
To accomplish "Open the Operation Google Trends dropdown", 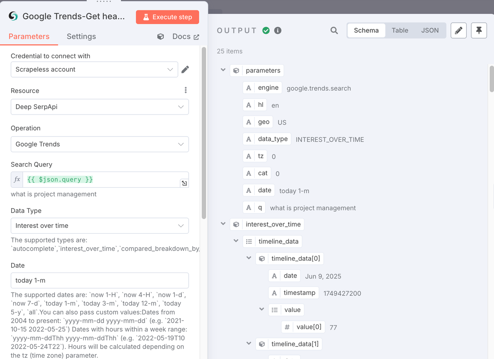I will tap(100, 144).
